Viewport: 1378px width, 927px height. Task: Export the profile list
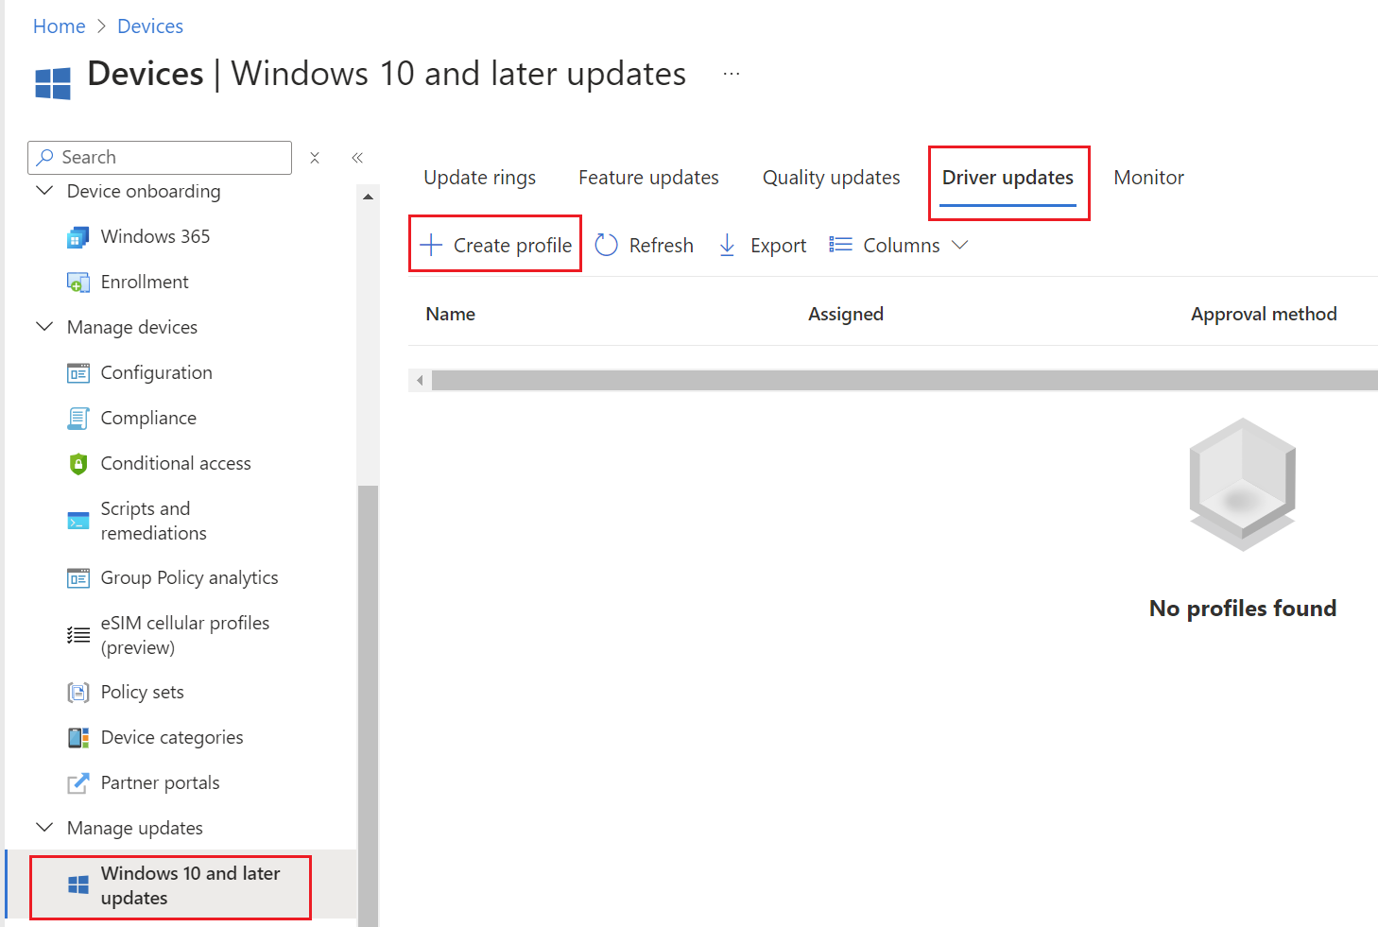763,246
